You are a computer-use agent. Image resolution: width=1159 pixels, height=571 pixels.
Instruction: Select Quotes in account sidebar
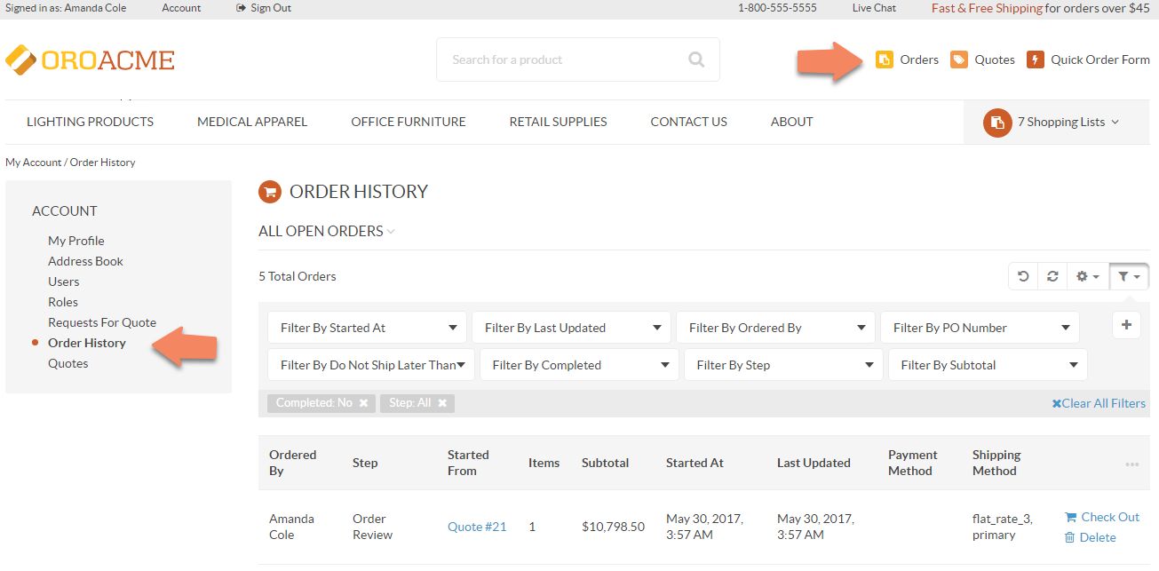point(68,363)
